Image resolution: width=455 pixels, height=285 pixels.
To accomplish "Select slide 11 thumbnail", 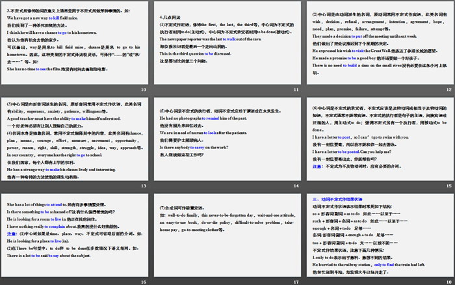I will (227, 43).
